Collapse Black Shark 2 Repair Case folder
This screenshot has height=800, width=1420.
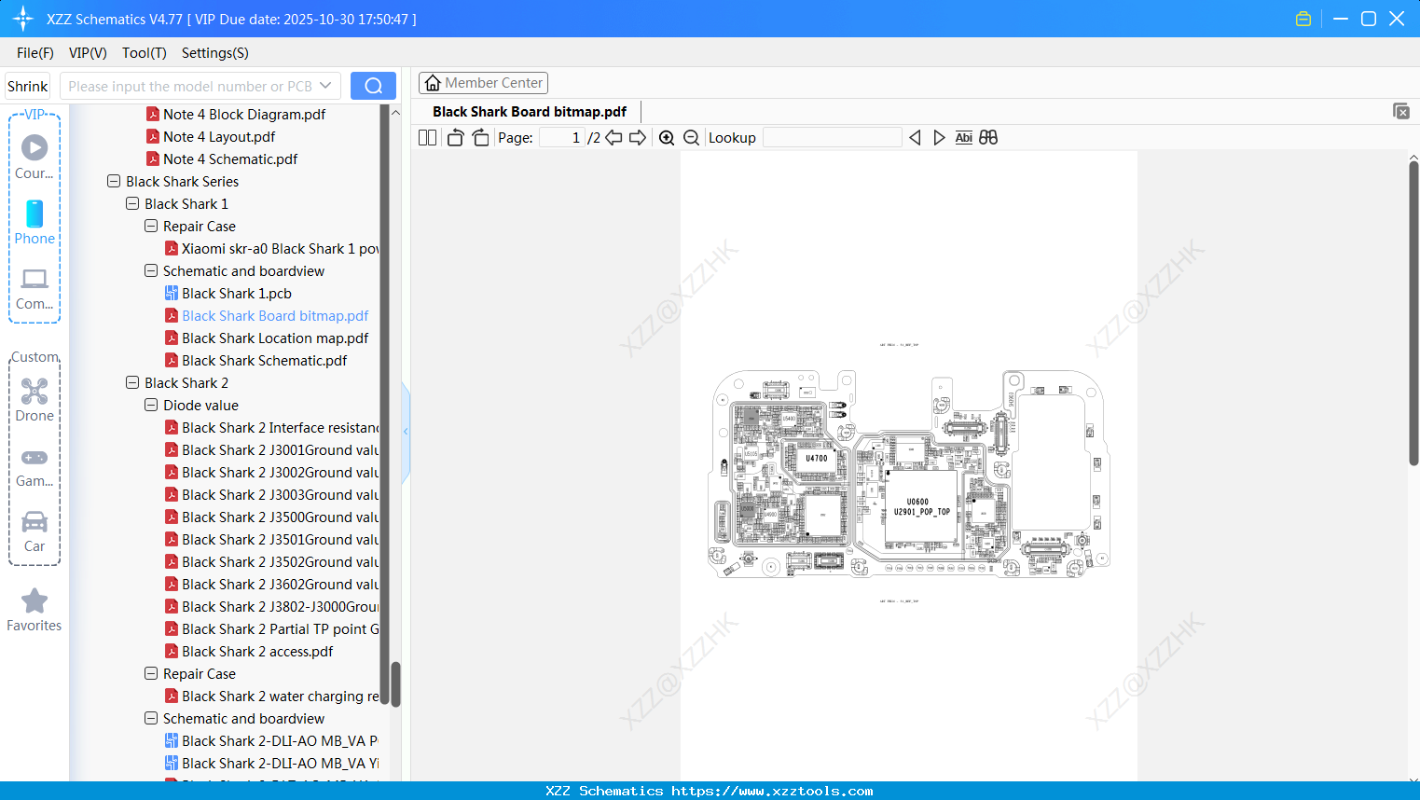tap(151, 673)
